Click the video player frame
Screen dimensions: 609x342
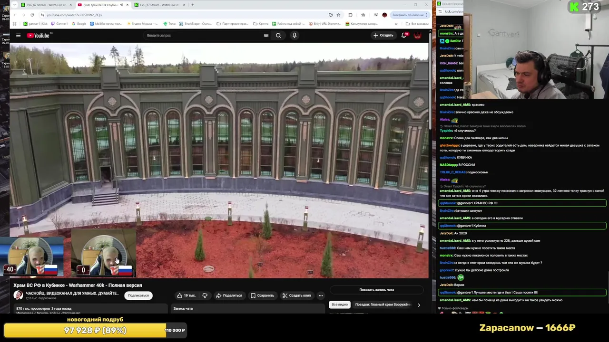pos(219,161)
